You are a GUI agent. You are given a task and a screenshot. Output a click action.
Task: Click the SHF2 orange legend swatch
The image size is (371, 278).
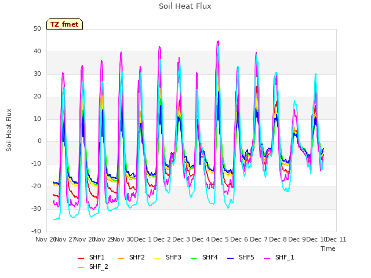pos(121,258)
